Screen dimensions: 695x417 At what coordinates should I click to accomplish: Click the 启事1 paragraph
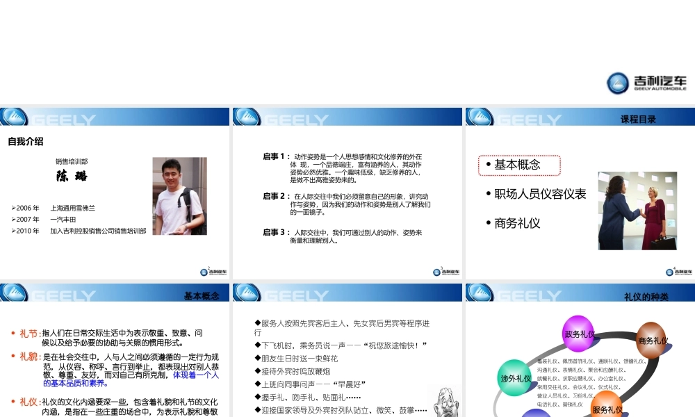[x=343, y=168]
